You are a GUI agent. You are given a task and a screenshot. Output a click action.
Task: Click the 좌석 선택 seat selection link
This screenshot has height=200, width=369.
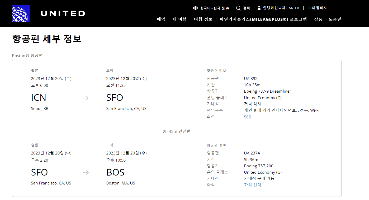coord(253,185)
